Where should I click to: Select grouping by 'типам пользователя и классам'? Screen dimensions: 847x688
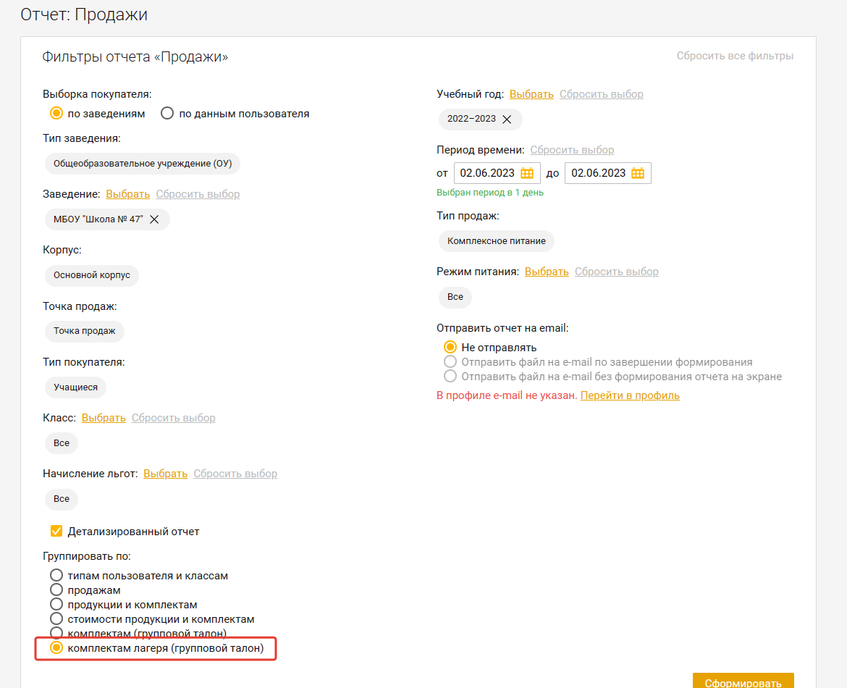coord(56,576)
